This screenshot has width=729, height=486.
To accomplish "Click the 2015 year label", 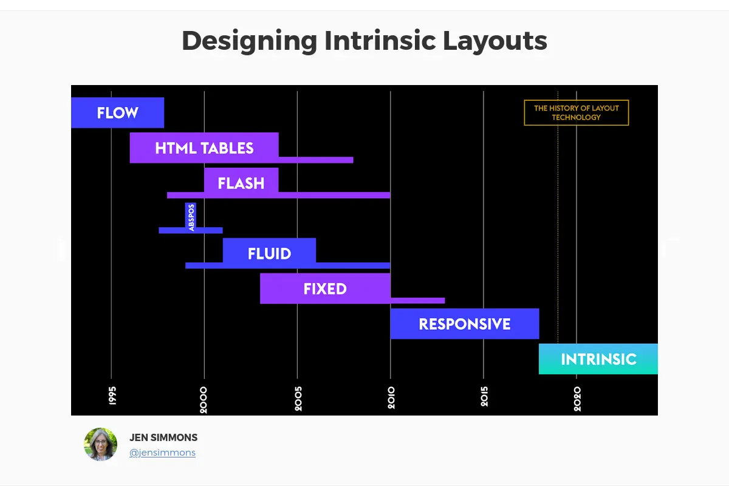I will pos(484,397).
